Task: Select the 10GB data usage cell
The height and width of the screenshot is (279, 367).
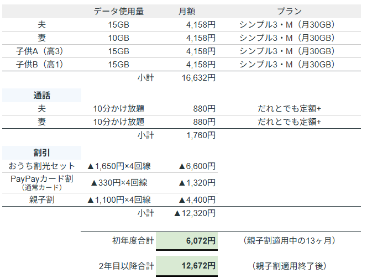Action: 119,38
